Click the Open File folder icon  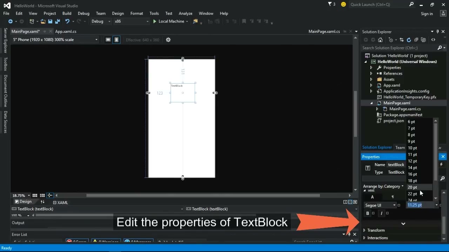43,21
